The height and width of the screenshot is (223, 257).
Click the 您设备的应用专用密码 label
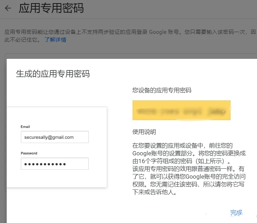[162, 90]
